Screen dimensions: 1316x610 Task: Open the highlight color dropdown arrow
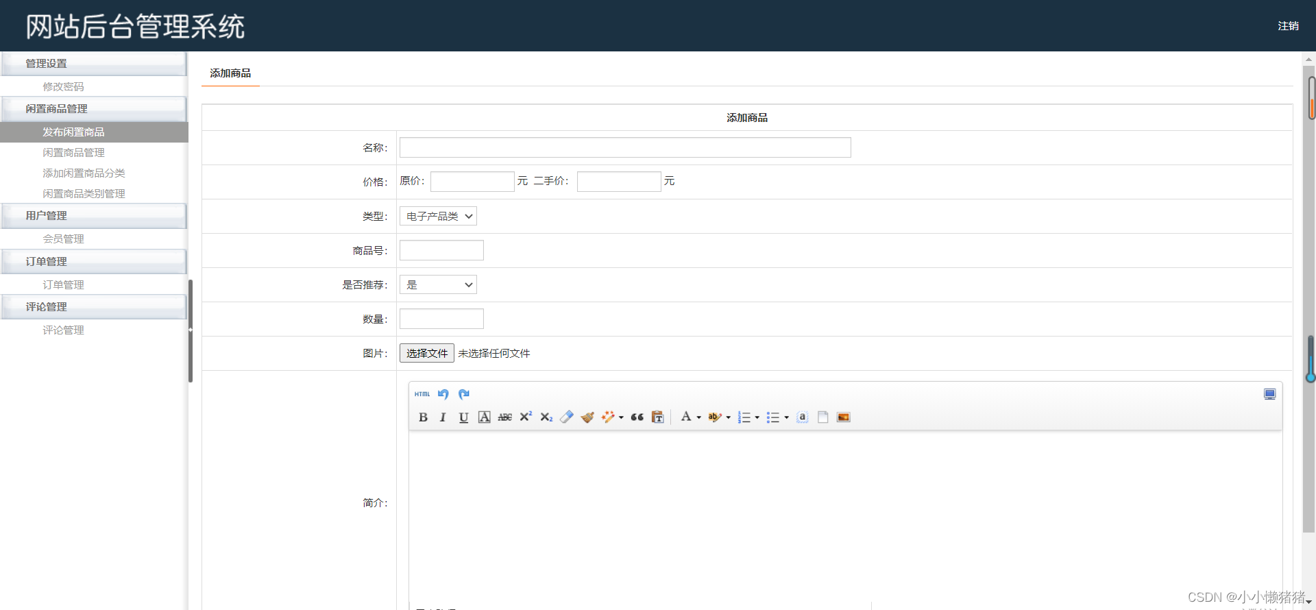click(x=728, y=417)
